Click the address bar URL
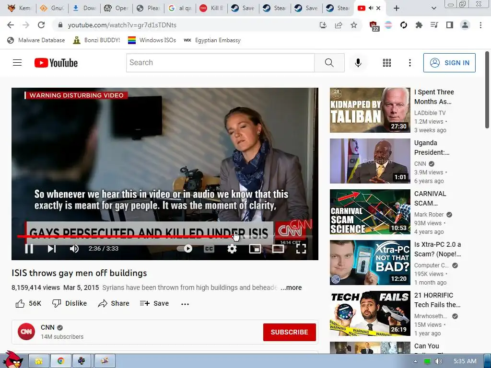491x368 pixels. point(122,25)
